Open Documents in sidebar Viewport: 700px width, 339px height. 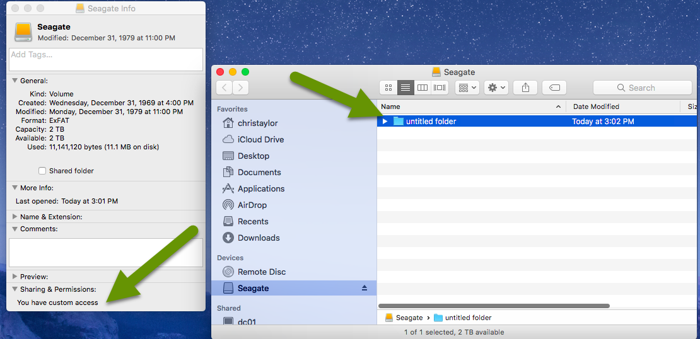pyautogui.click(x=259, y=172)
